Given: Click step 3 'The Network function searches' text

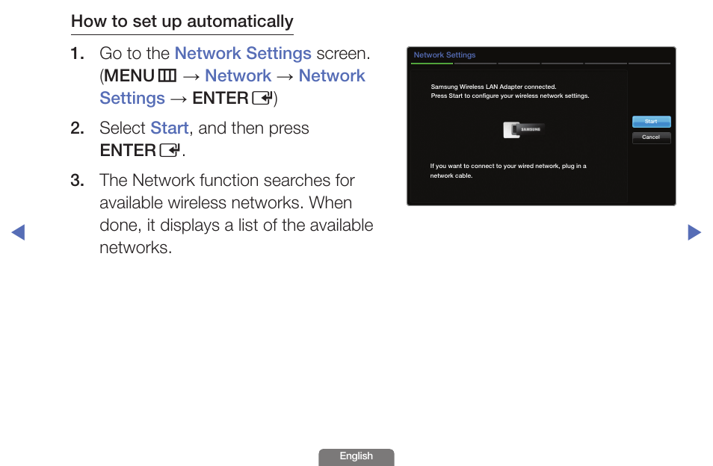Looking at the screenshot, I should [236, 214].
